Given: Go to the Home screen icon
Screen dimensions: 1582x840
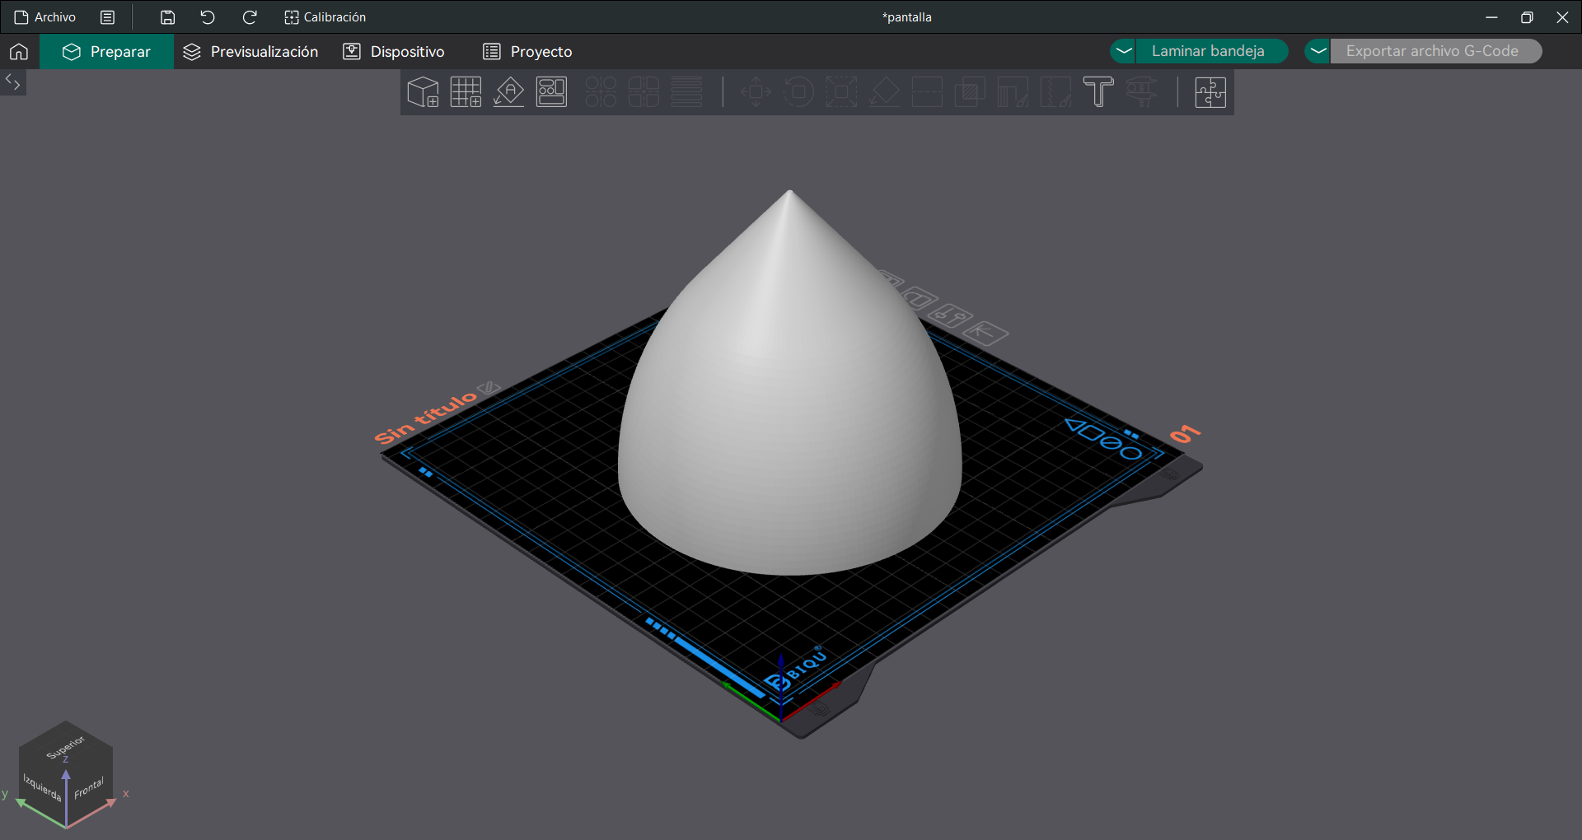Looking at the screenshot, I should [19, 52].
